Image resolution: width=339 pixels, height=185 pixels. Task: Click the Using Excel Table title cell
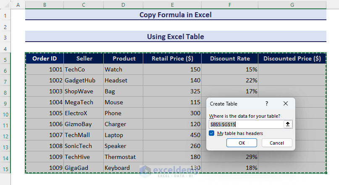(176, 37)
